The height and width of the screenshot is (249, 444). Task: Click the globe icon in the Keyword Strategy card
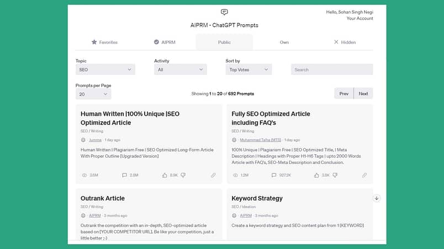pyautogui.click(x=234, y=215)
